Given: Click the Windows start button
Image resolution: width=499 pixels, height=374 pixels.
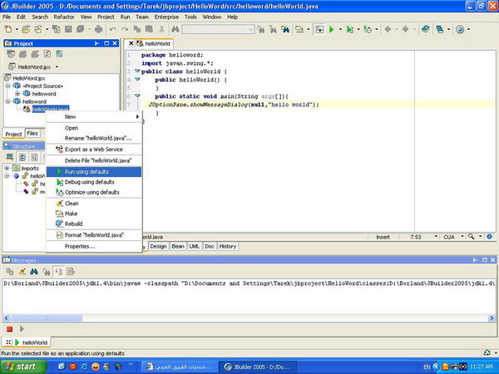Looking at the screenshot, I should (x=23, y=367).
